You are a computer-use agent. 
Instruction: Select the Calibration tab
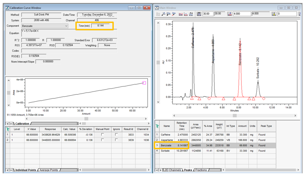click(22, 124)
